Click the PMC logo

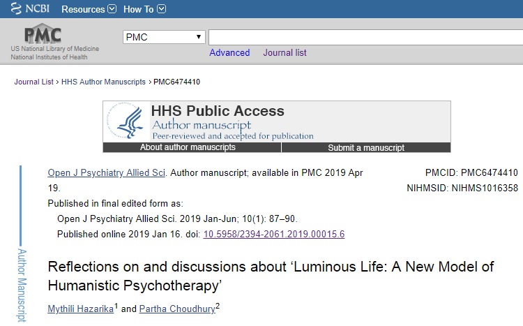[43, 34]
